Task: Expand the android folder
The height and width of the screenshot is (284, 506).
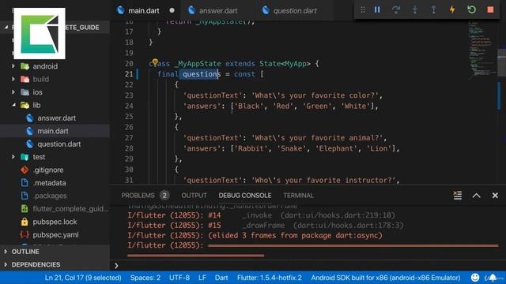Action: click(x=13, y=66)
